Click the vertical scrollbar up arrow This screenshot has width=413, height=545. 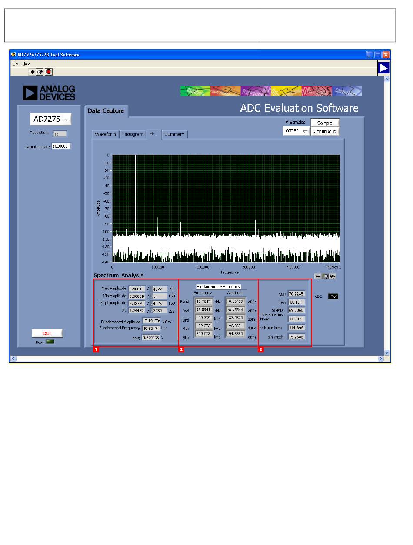click(387, 79)
